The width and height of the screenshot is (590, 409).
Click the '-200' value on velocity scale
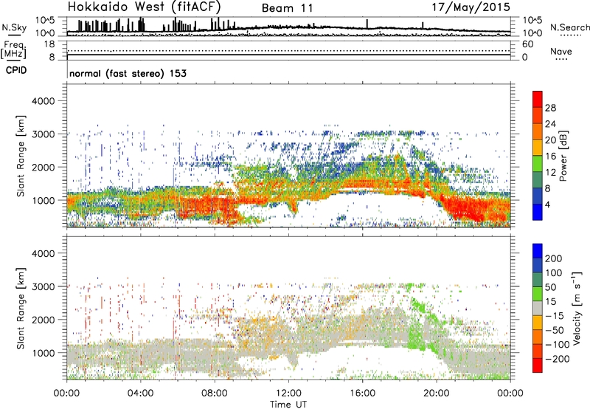point(557,359)
